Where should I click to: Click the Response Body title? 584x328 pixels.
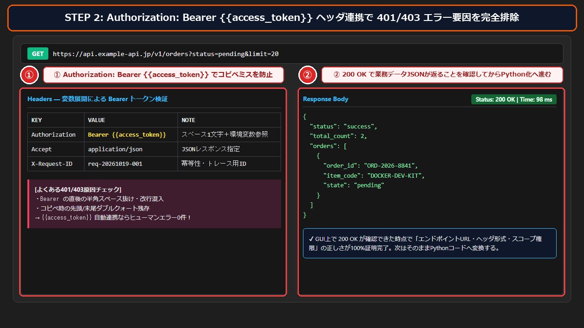click(325, 99)
